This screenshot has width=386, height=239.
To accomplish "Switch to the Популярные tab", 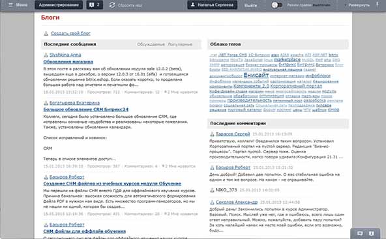I will tap(180, 44).
